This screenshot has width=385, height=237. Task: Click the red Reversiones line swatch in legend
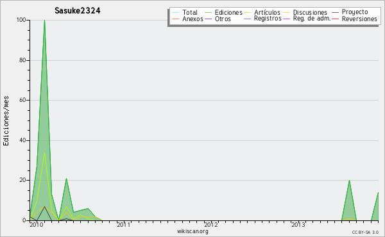pos(336,19)
